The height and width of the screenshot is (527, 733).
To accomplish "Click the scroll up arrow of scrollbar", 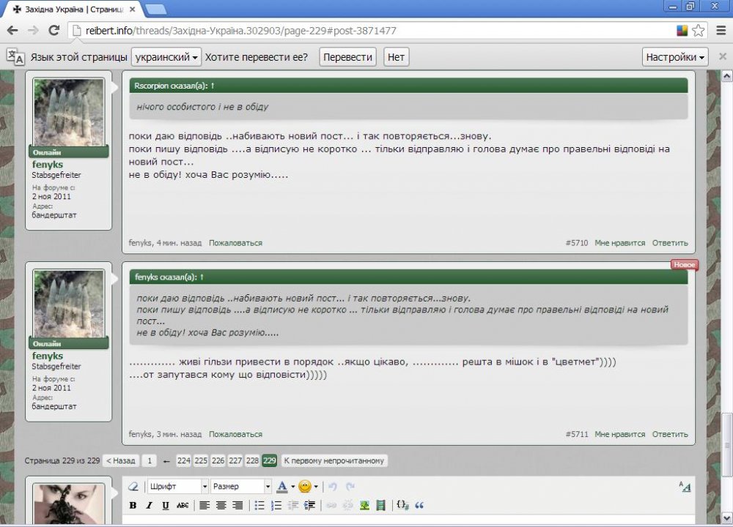I will (x=726, y=77).
